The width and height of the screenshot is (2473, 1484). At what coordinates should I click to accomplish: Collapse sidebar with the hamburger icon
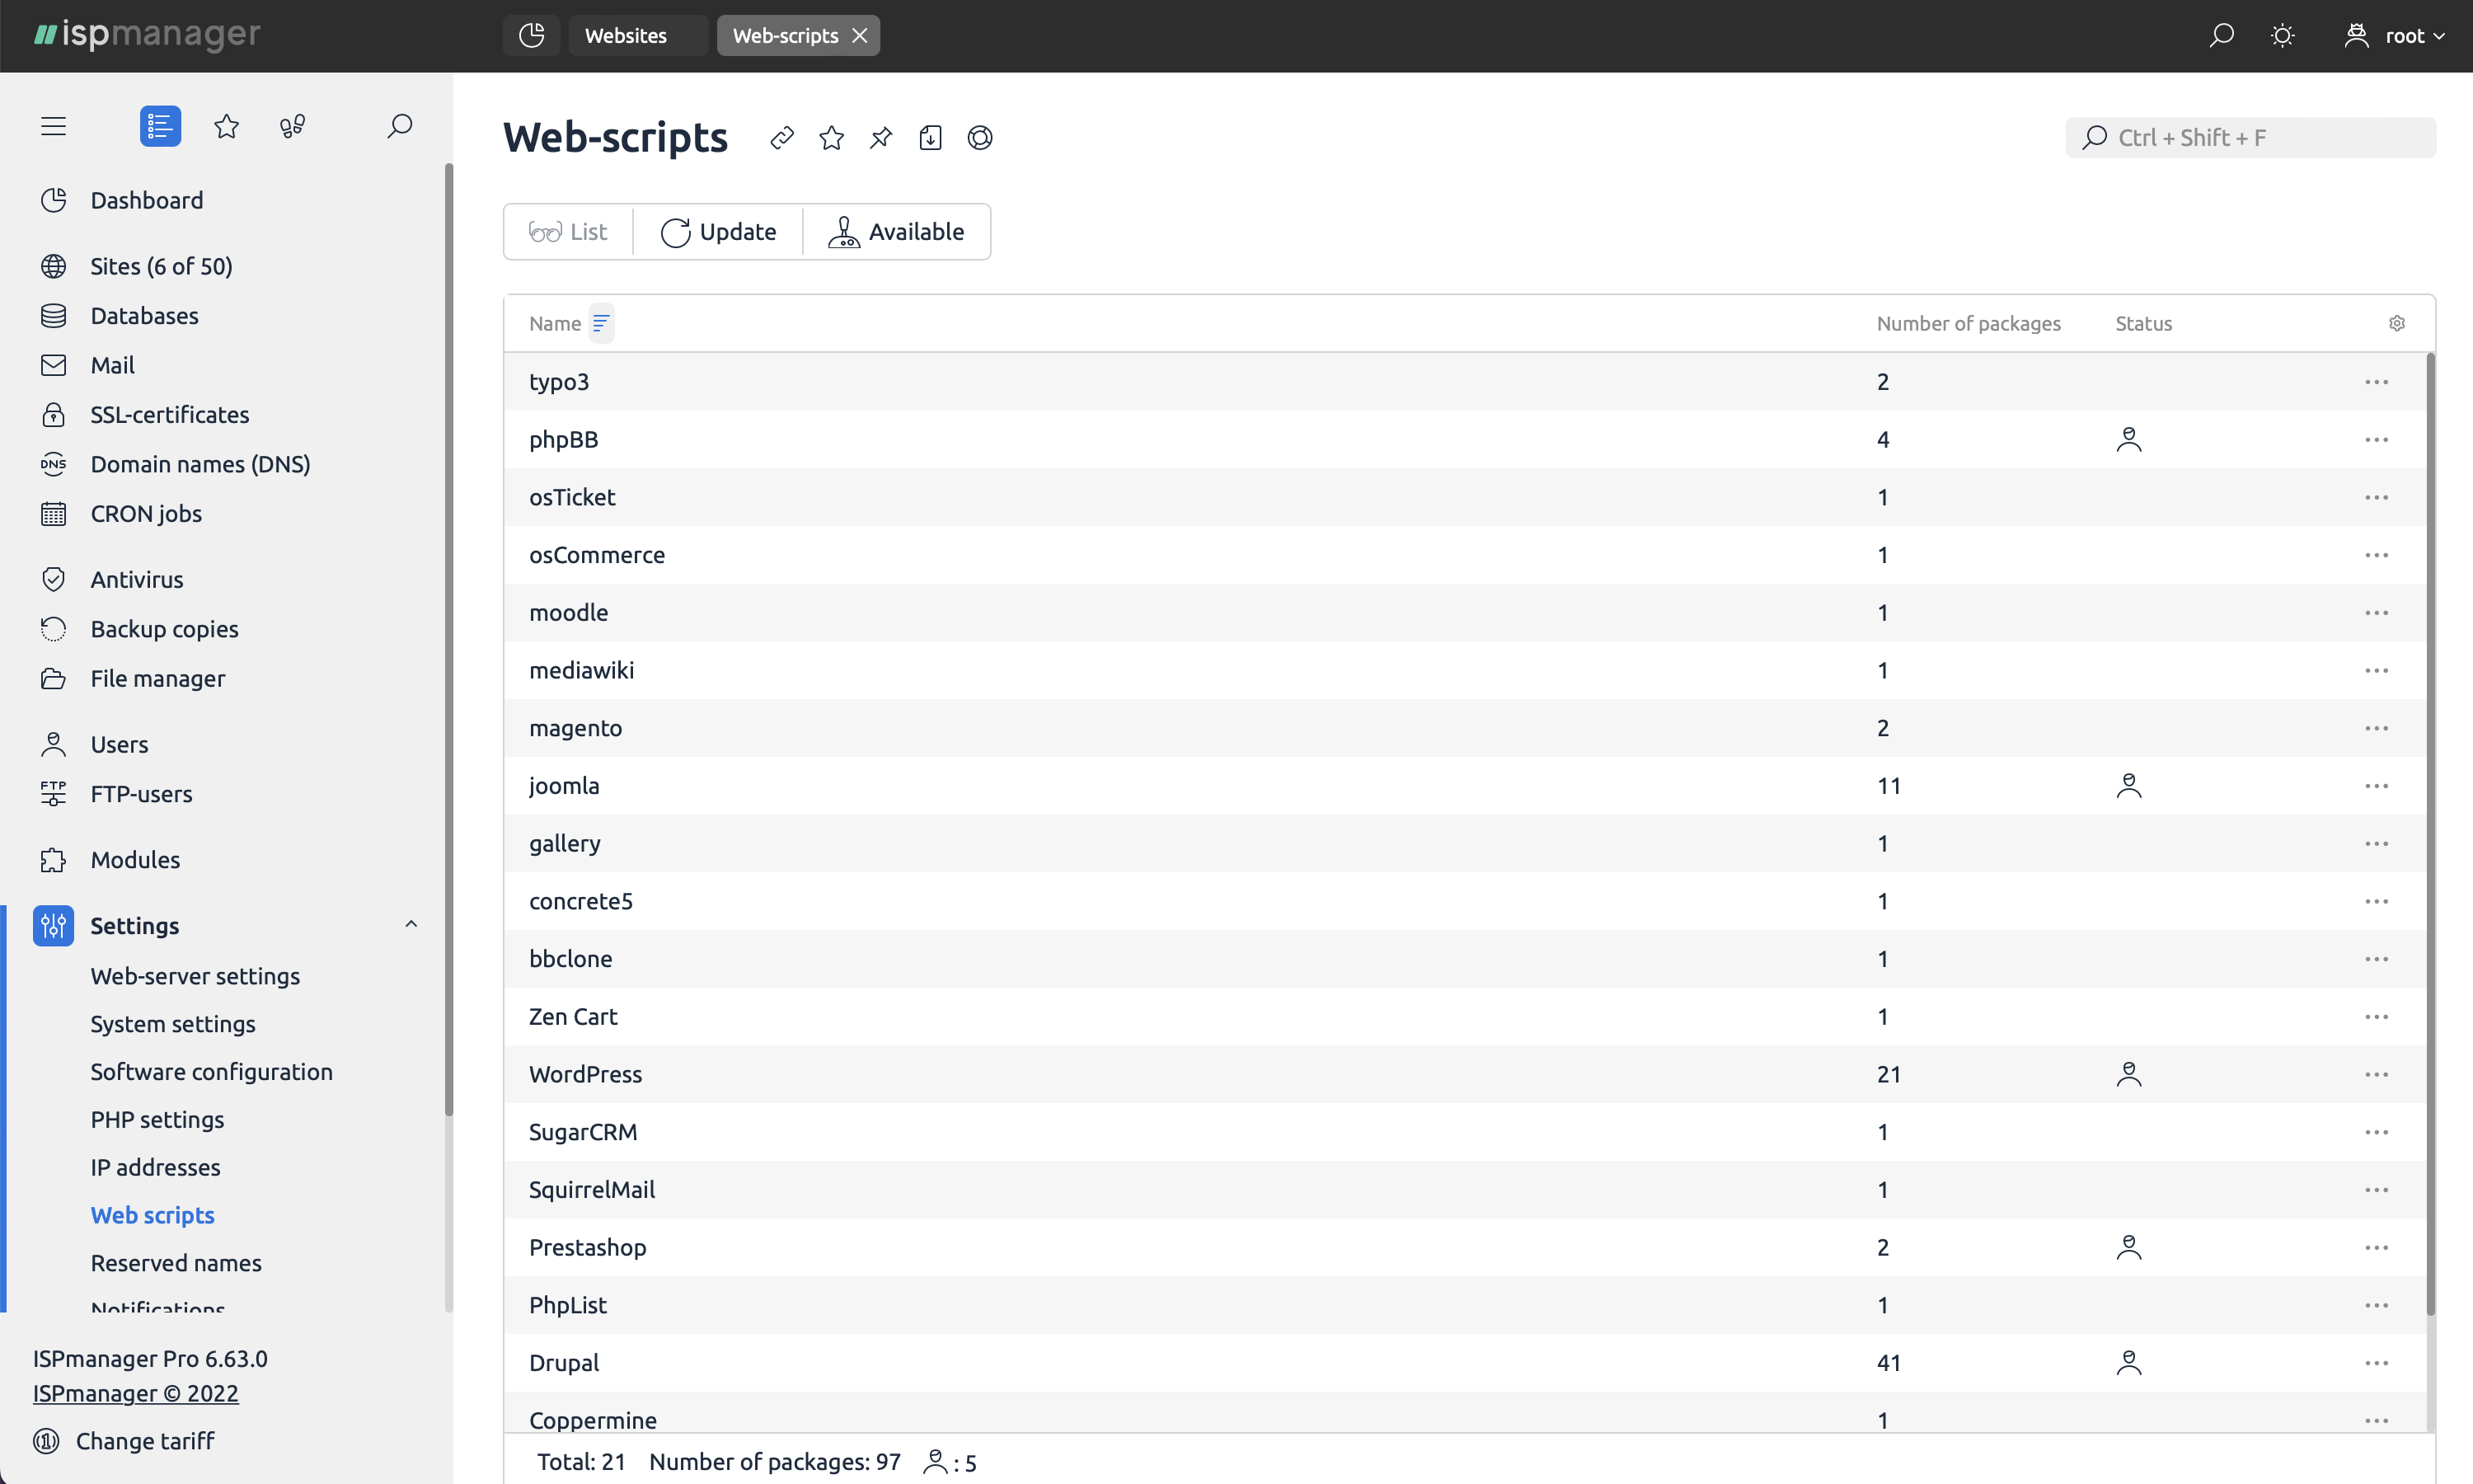pyautogui.click(x=53, y=126)
